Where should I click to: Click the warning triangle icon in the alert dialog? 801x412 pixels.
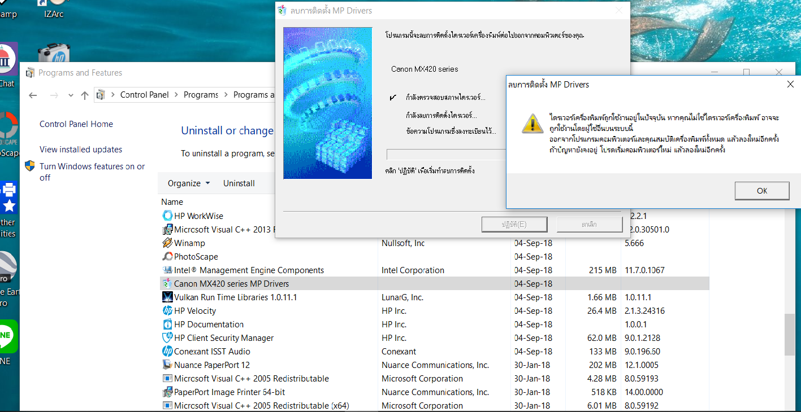click(531, 124)
